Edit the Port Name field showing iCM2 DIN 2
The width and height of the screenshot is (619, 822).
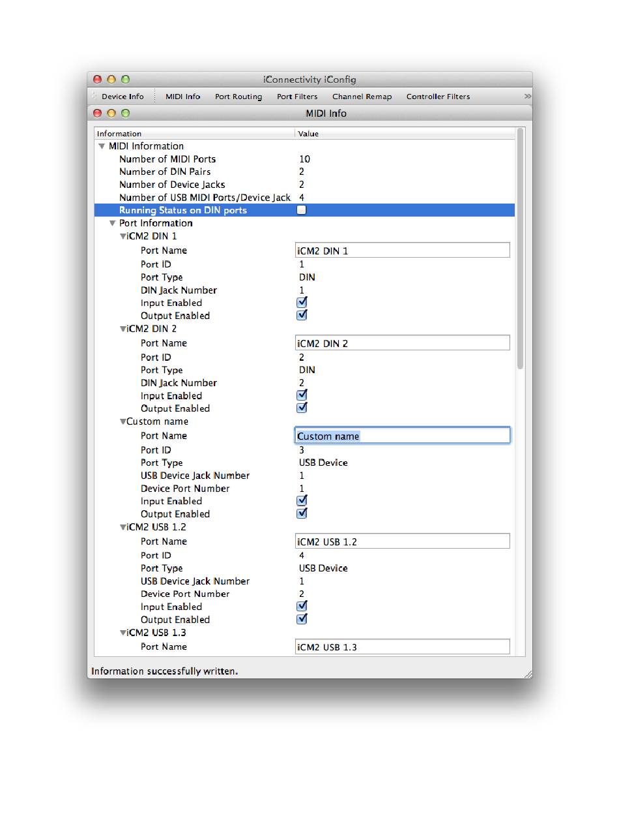pyautogui.click(x=402, y=343)
